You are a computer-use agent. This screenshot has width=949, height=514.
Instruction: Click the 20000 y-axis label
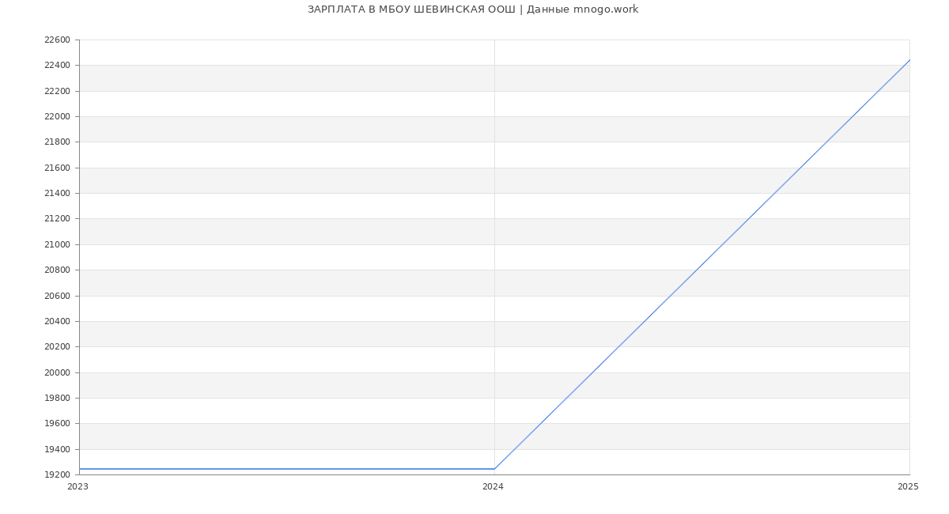(57, 372)
